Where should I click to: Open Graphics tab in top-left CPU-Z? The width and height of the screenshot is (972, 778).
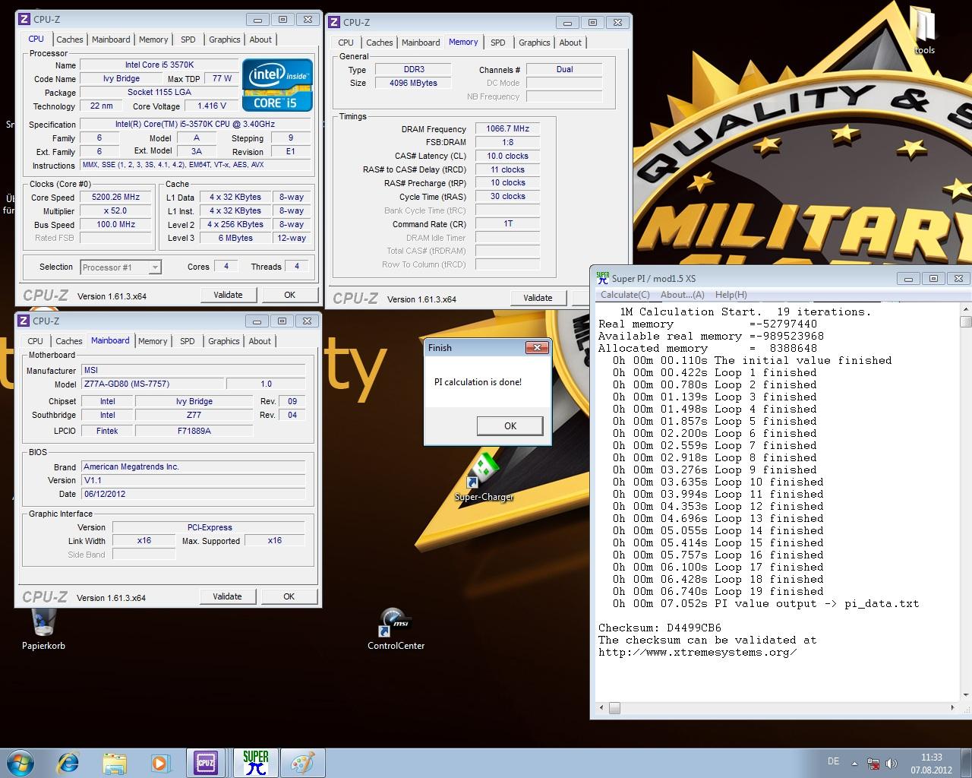click(x=225, y=40)
